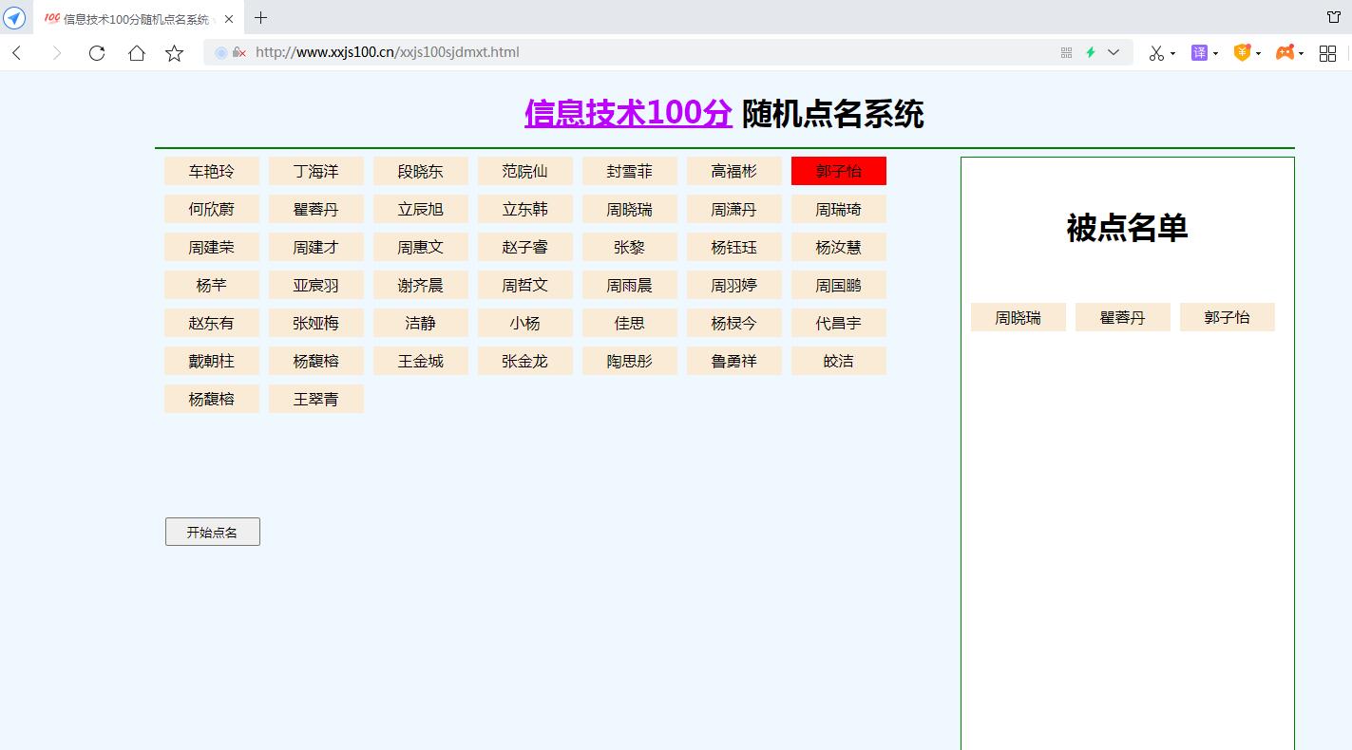This screenshot has width=1352, height=750.
Task: Click the skin shirt icon in title bar
Action: [1334, 17]
